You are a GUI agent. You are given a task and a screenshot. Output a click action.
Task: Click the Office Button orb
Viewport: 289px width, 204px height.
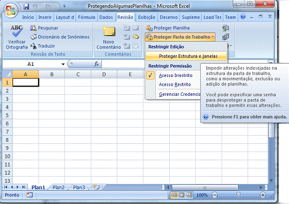(11, 10)
